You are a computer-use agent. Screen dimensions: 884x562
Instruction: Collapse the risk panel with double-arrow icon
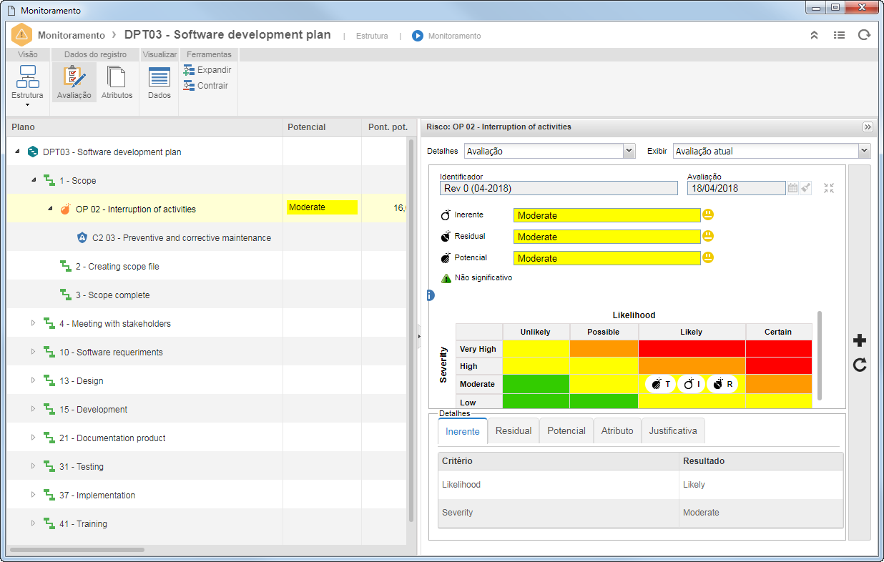pyautogui.click(x=868, y=127)
